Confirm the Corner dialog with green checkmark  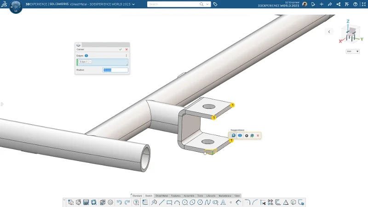click(x=121, y=49)
